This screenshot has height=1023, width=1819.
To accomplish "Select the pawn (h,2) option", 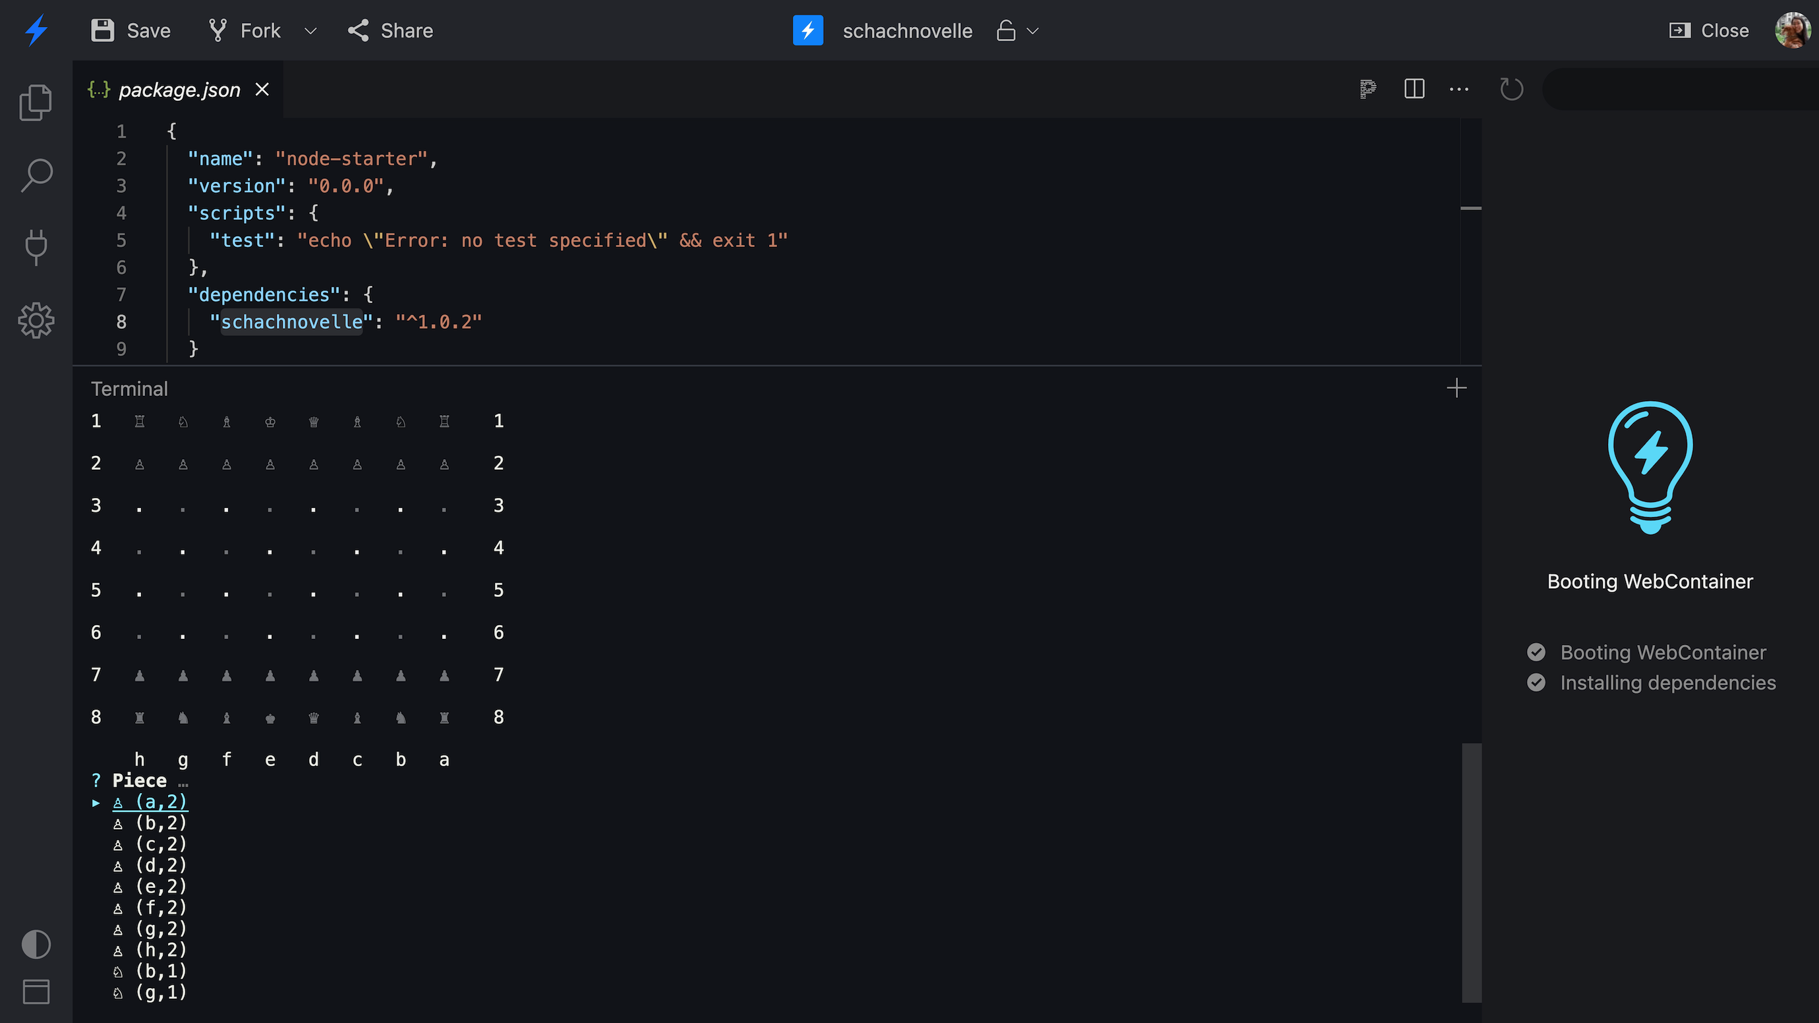I will pyautogui.click(x=150, y=951).
